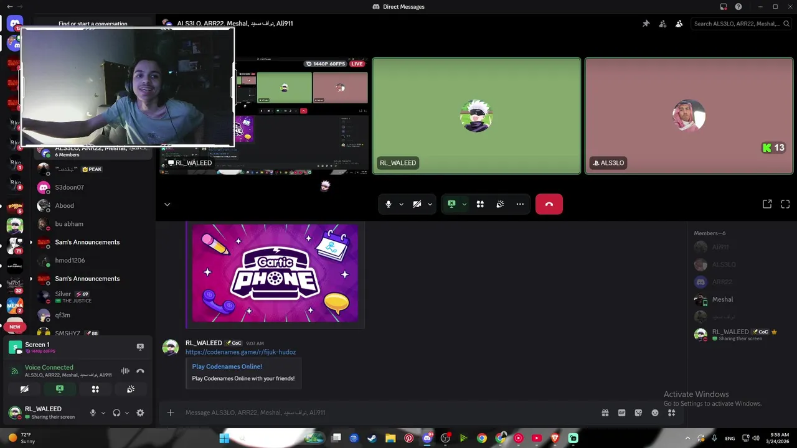Image resolution: width=797 pixels, height=448 pixels.
Task: Open output device options in user panel
Action: (127, 413)
